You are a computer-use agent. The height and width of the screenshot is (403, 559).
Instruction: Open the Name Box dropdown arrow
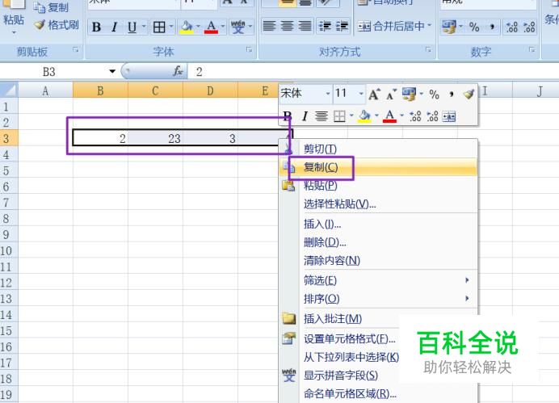(112, 72)
